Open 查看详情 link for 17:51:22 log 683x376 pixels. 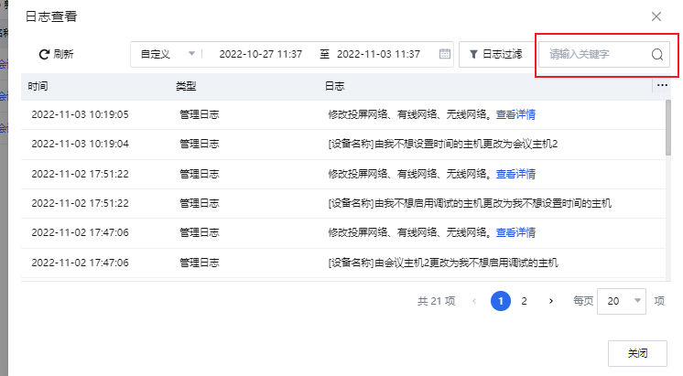pyautogui.click(x=515, y=174)
